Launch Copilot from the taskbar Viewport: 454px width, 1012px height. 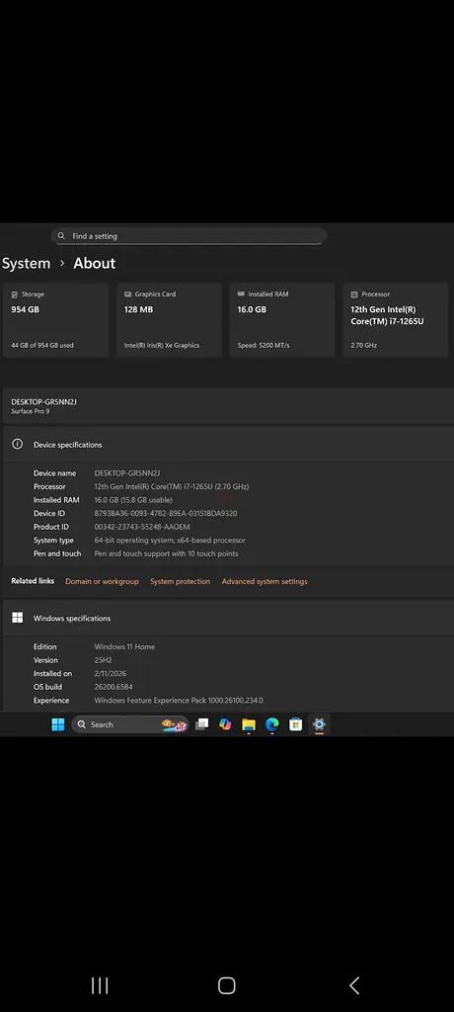pyautogui.click(x=225, y=724)
